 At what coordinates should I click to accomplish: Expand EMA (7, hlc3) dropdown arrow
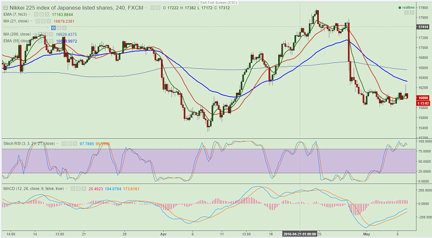pyautogui.click(x=30, y=15)
